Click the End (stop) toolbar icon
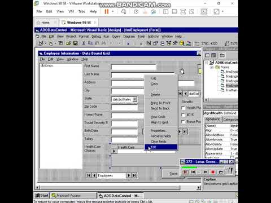The image size is (271, 203). [x=141, y=43]
